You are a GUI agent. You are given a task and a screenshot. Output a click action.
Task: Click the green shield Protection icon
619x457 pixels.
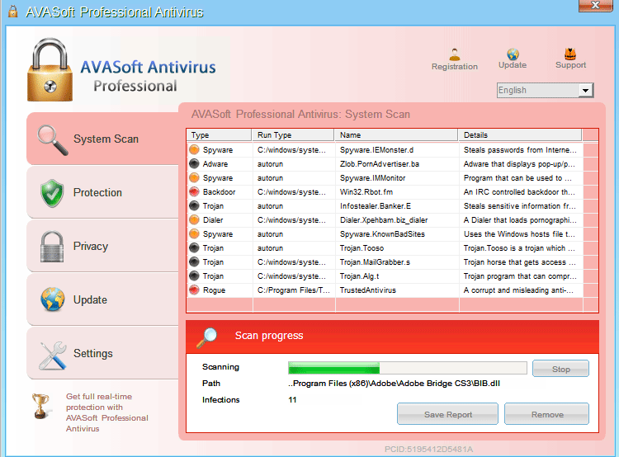pyautogui.click(x=52, y=192)
